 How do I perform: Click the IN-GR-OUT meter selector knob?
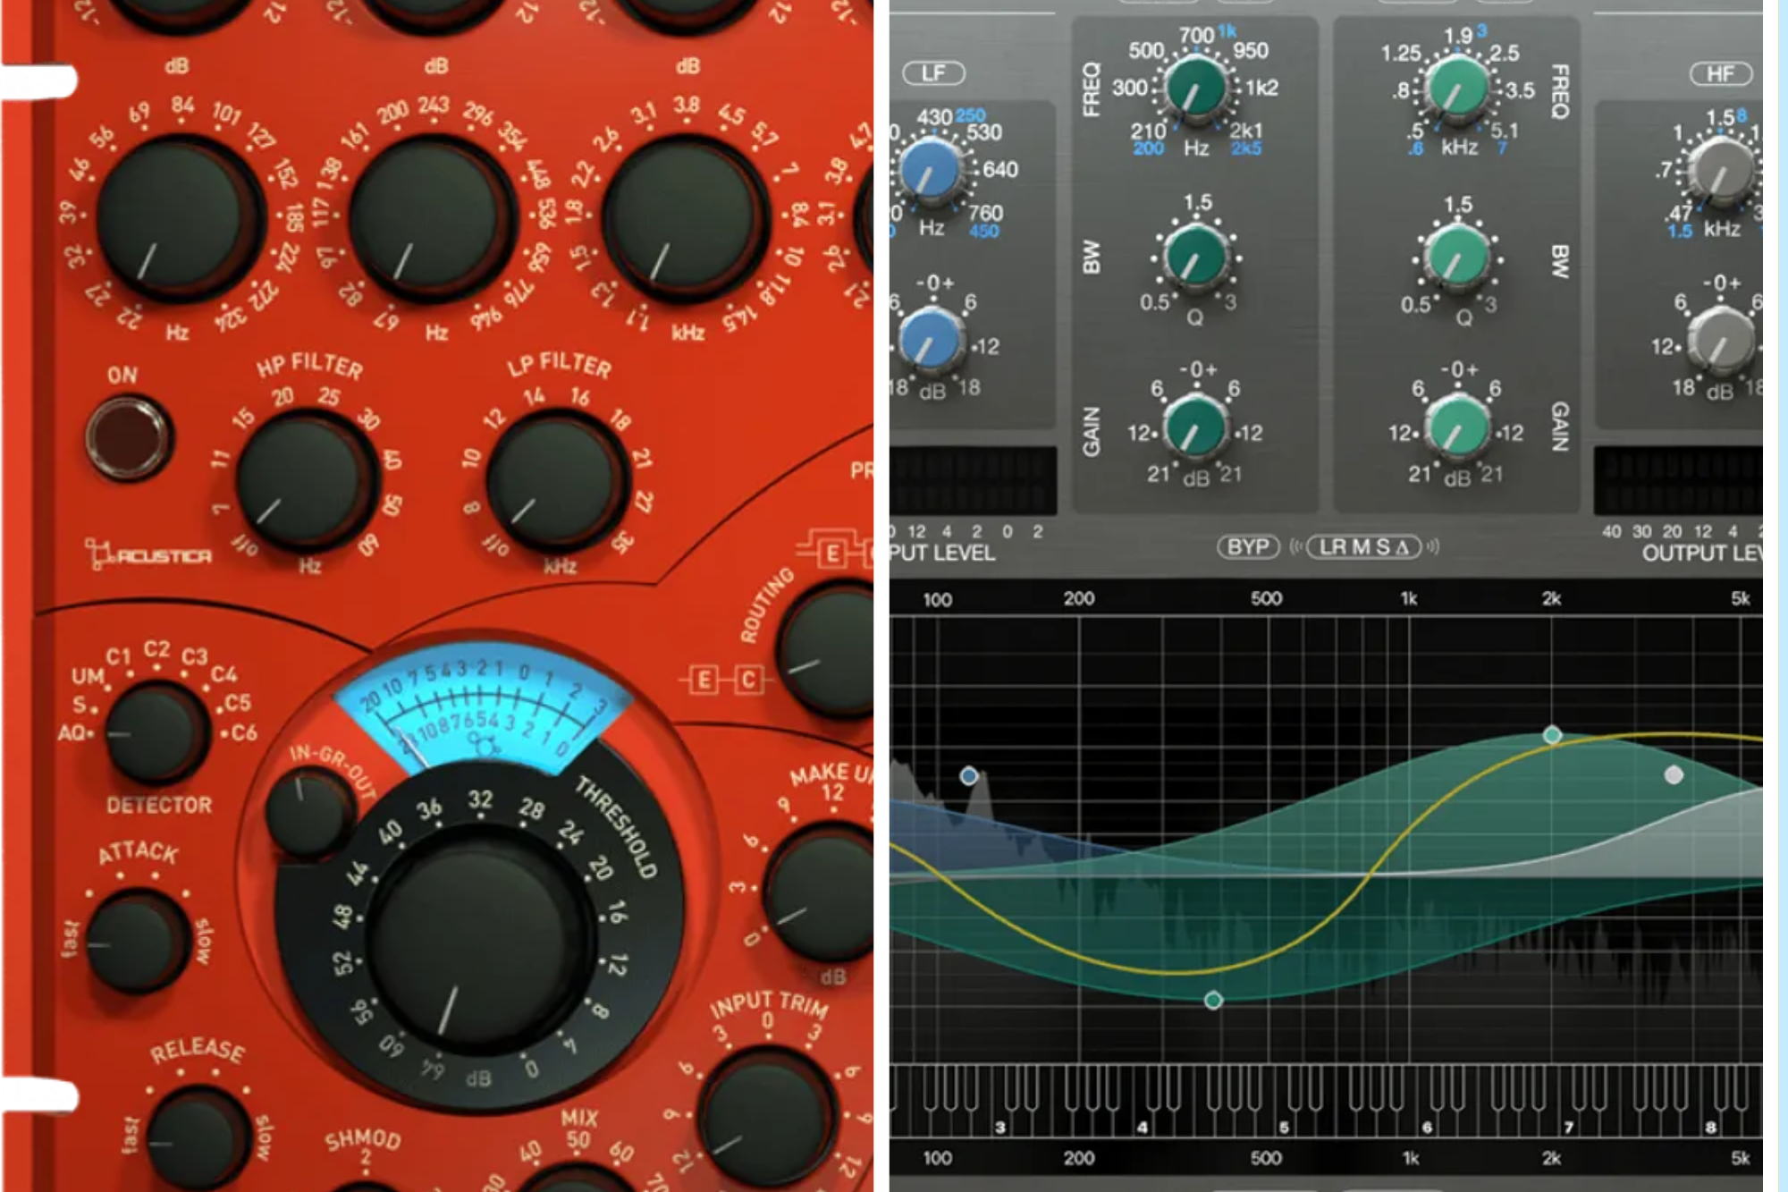click(308, 814)
